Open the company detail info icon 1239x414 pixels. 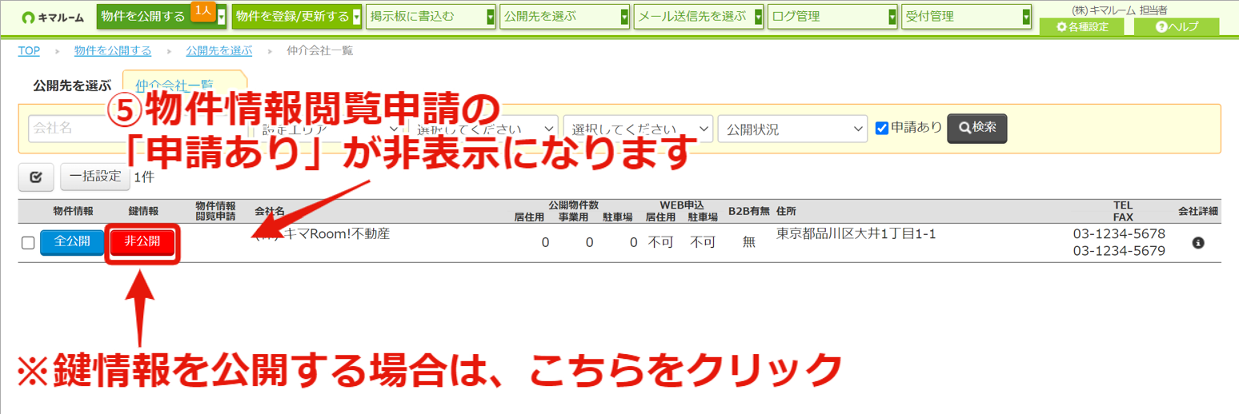1198,242
